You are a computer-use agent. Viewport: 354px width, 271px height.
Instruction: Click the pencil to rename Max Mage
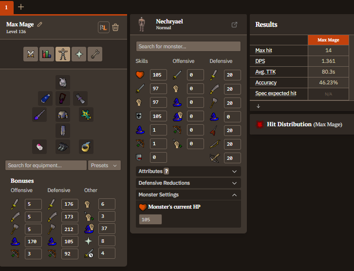pos(40,24)
